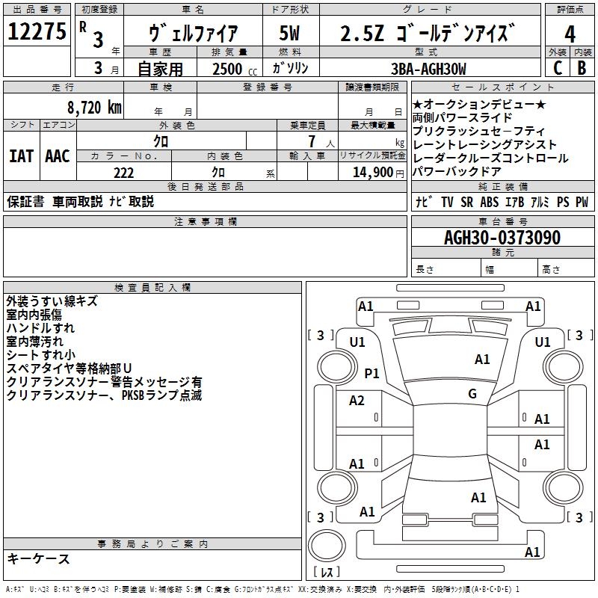Click エアB in genuine equipment list
The width and height of the screenshot is (598, 598).
pyautogui.click(x=515, y=202)
